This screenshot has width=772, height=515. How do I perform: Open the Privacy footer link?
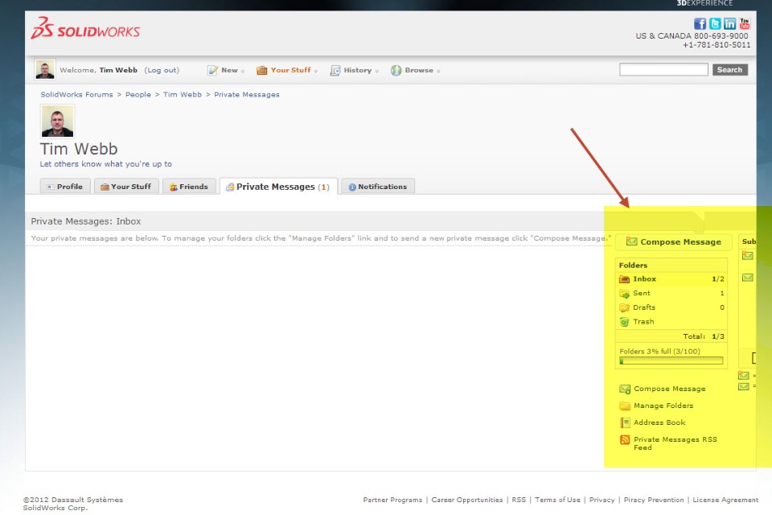pyautogui.click(x=602, y=500)
